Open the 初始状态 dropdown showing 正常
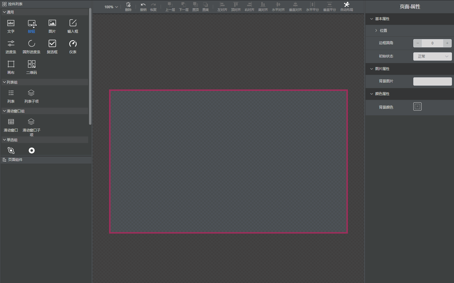The image size is (454, 283). pos(432,56)
